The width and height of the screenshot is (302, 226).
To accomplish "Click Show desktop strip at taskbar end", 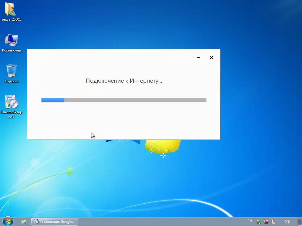I will click(300, 222).
